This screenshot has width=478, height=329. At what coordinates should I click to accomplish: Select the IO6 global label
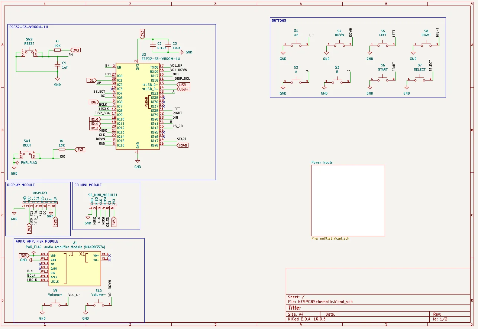point(94,102)
